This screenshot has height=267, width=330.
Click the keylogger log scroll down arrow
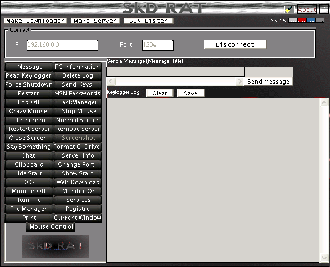pos(324,258)
